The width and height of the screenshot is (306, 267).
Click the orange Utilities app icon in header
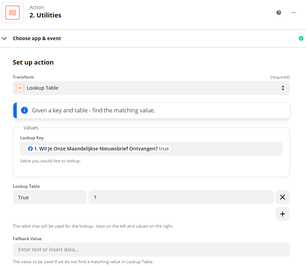(13, 13)
